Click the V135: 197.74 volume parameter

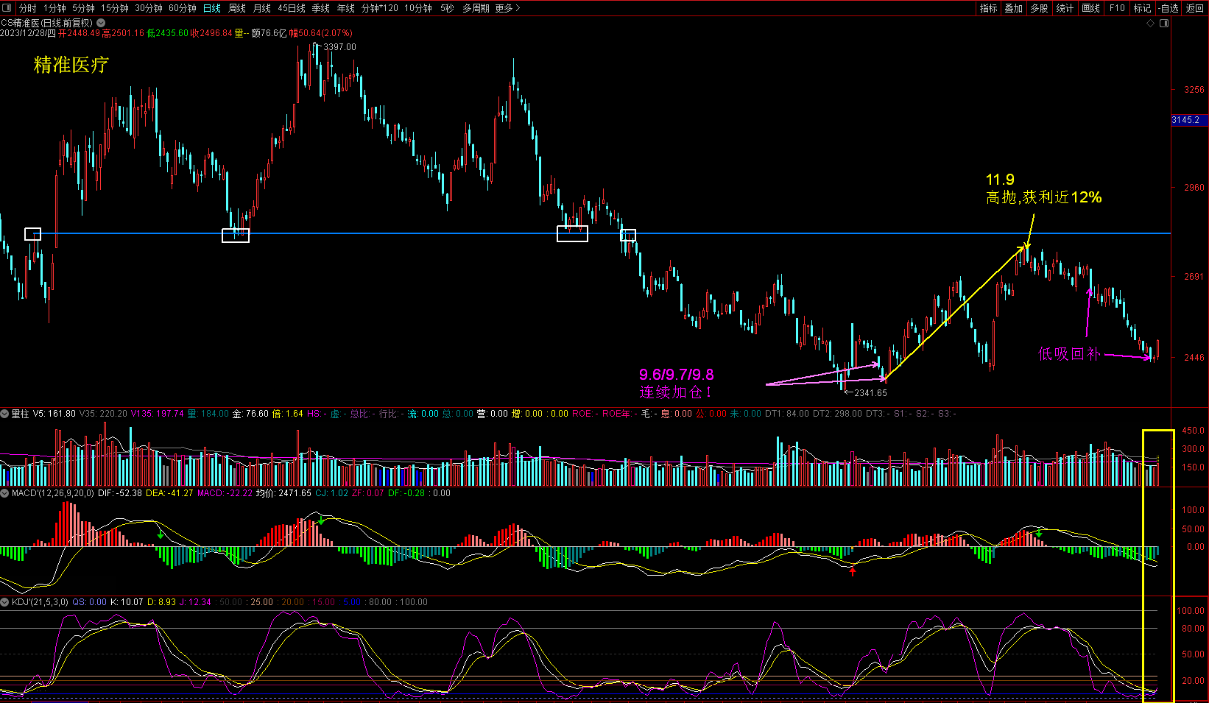tap(157, 414)
